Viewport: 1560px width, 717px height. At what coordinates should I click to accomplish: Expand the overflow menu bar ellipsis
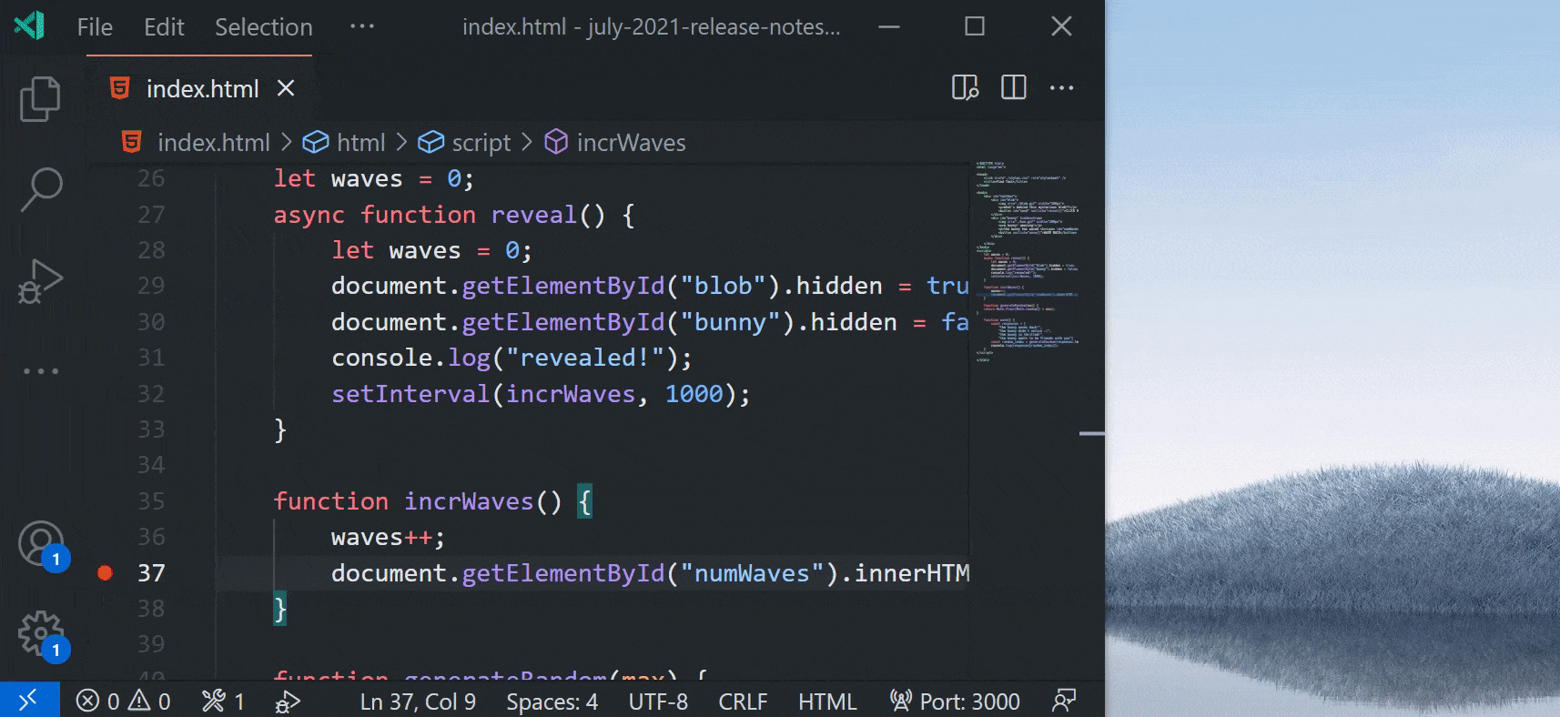362,26
